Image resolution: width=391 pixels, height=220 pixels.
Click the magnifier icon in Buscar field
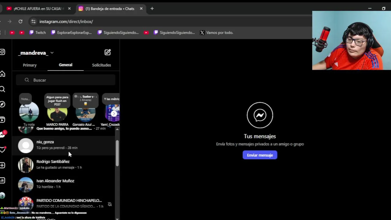(x=27, y=80)
